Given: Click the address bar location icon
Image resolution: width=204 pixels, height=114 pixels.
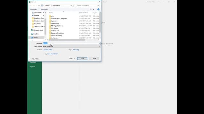Looking at the screenshot, I should point(42,5).
